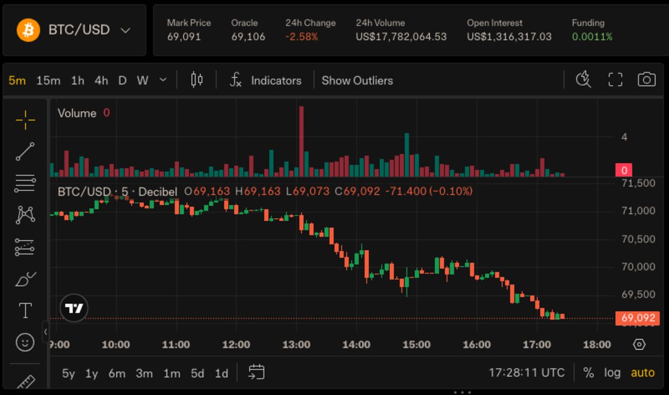This screenshot has width=669, height=395.
Task: Click the Show Outliers button
Action: pos(357,80)
